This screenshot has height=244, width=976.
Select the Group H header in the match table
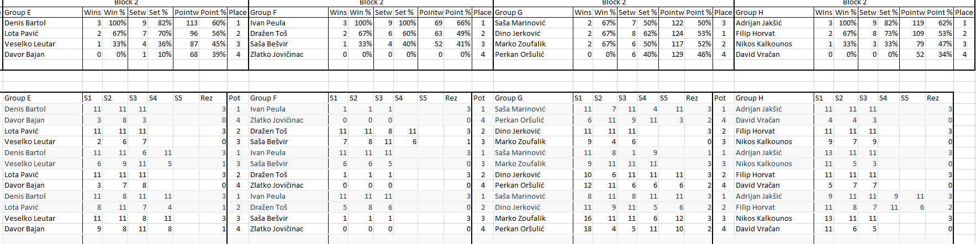coord(750,98)
